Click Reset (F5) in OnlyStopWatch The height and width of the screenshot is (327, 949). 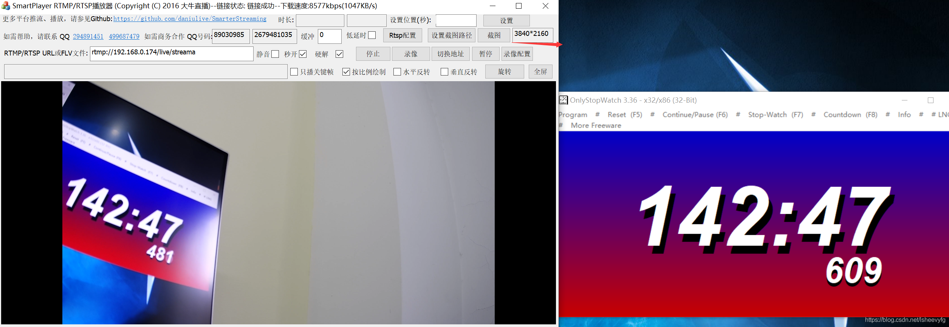click(x=625, y=115)
